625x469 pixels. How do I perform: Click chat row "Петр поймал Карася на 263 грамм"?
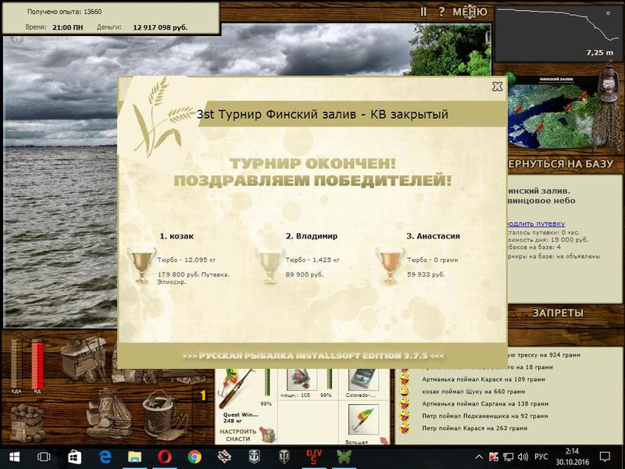point(474,428)
